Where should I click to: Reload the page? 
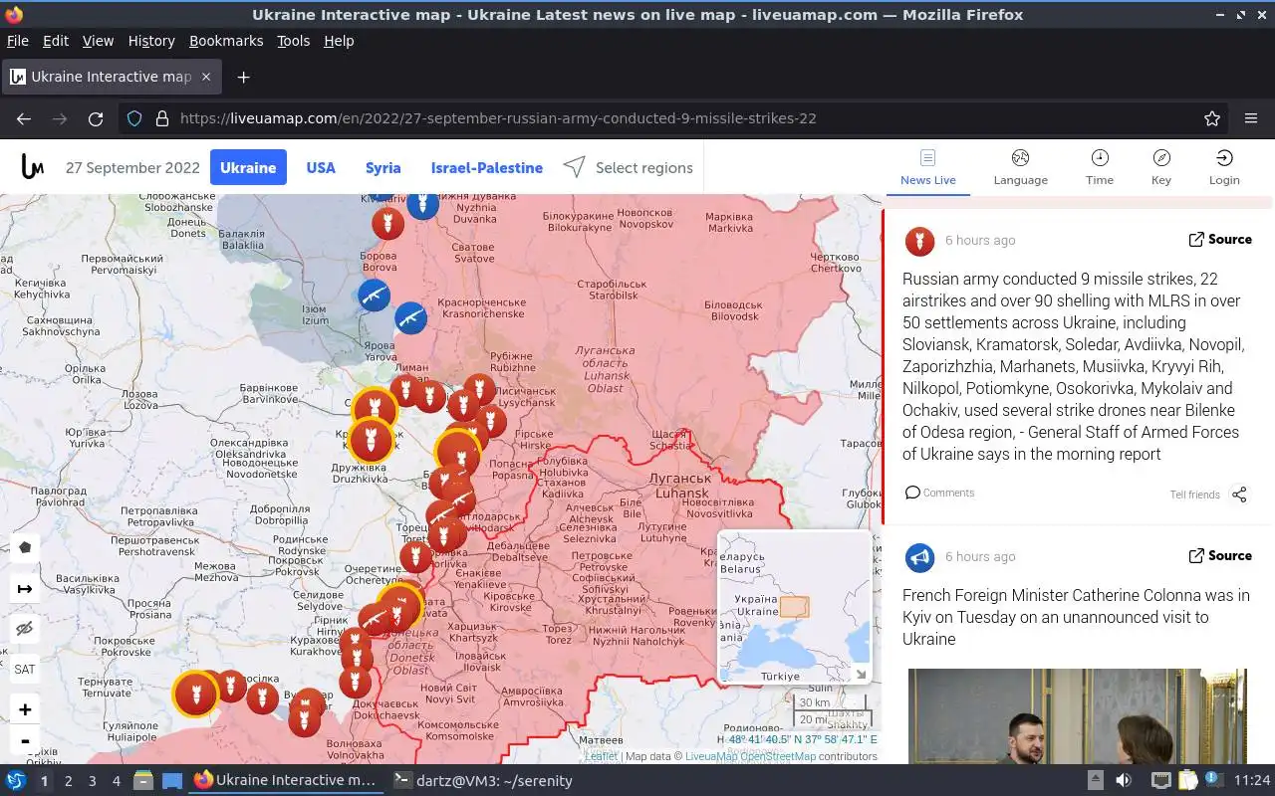(96, 118)
